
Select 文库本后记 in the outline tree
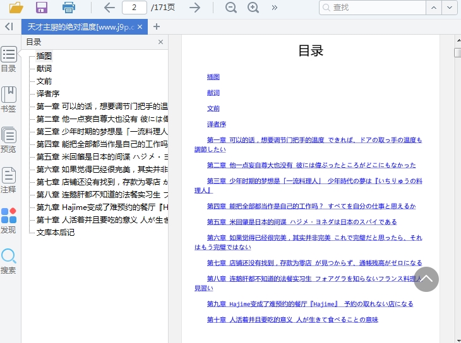[x=56, y=232]
